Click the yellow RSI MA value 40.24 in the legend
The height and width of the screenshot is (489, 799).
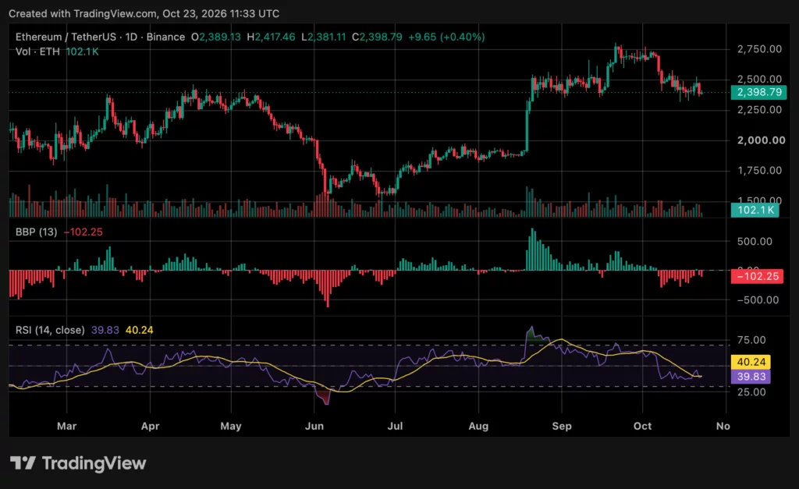pos(139,330)
